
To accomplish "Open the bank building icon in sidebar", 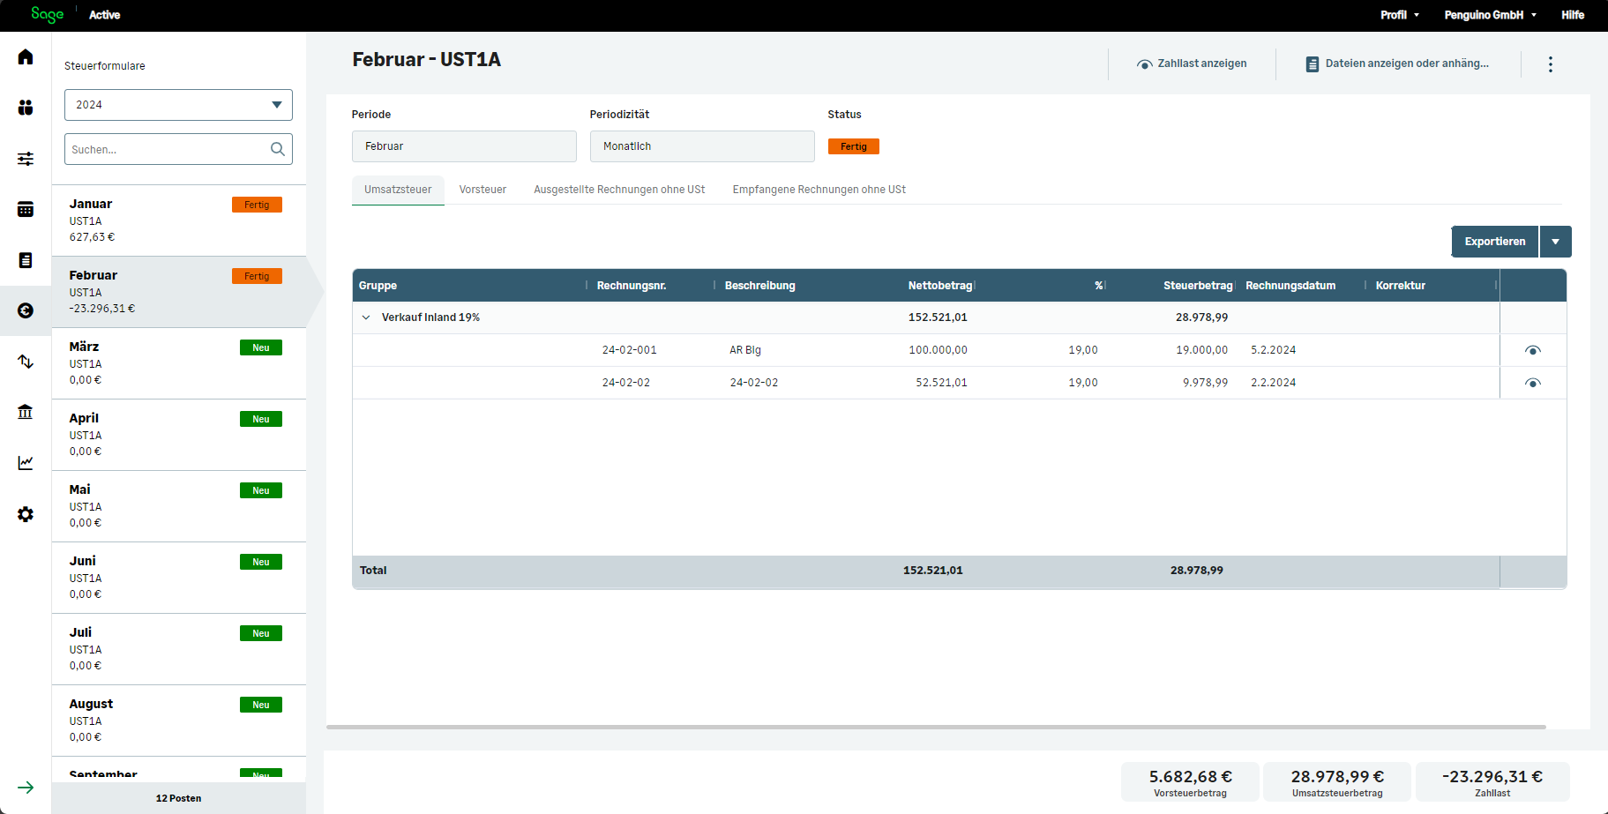I will [26, 412].
